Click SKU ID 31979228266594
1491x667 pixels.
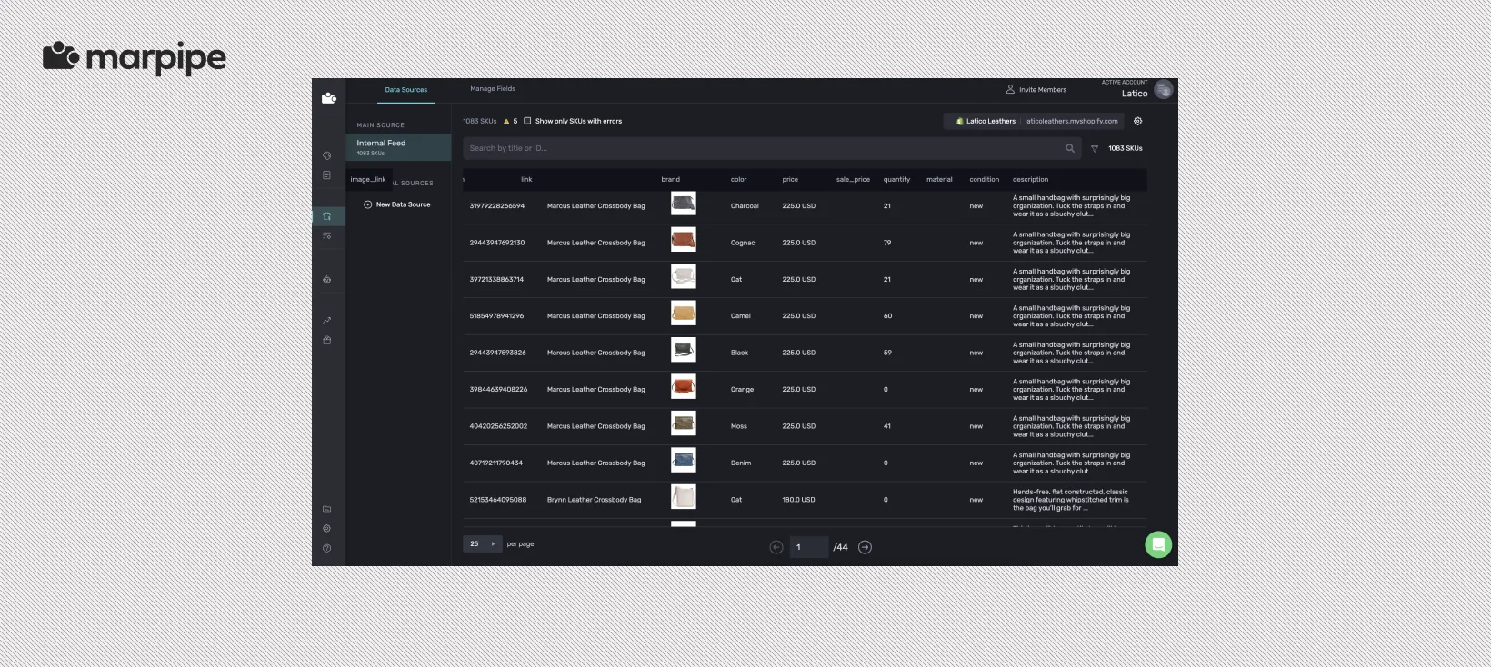point(497,206)
